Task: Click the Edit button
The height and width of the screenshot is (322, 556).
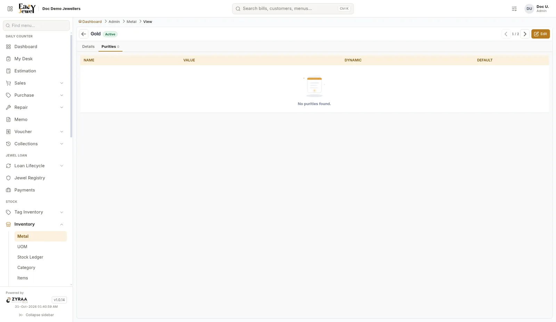Action: pyautogui.click(x=540, y=34)
